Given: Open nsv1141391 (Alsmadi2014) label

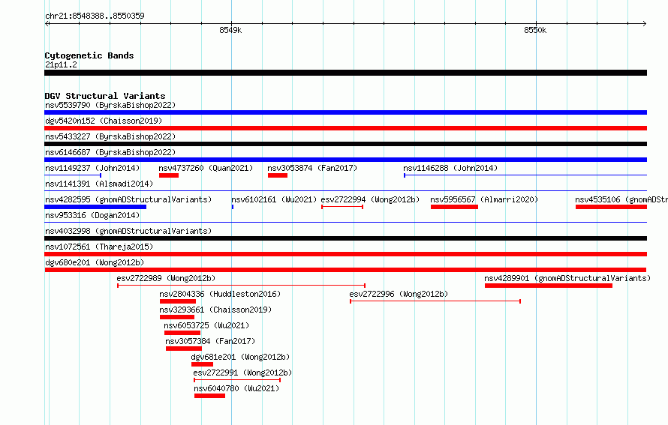Looking at the screenshot, I should coord(99,184).
